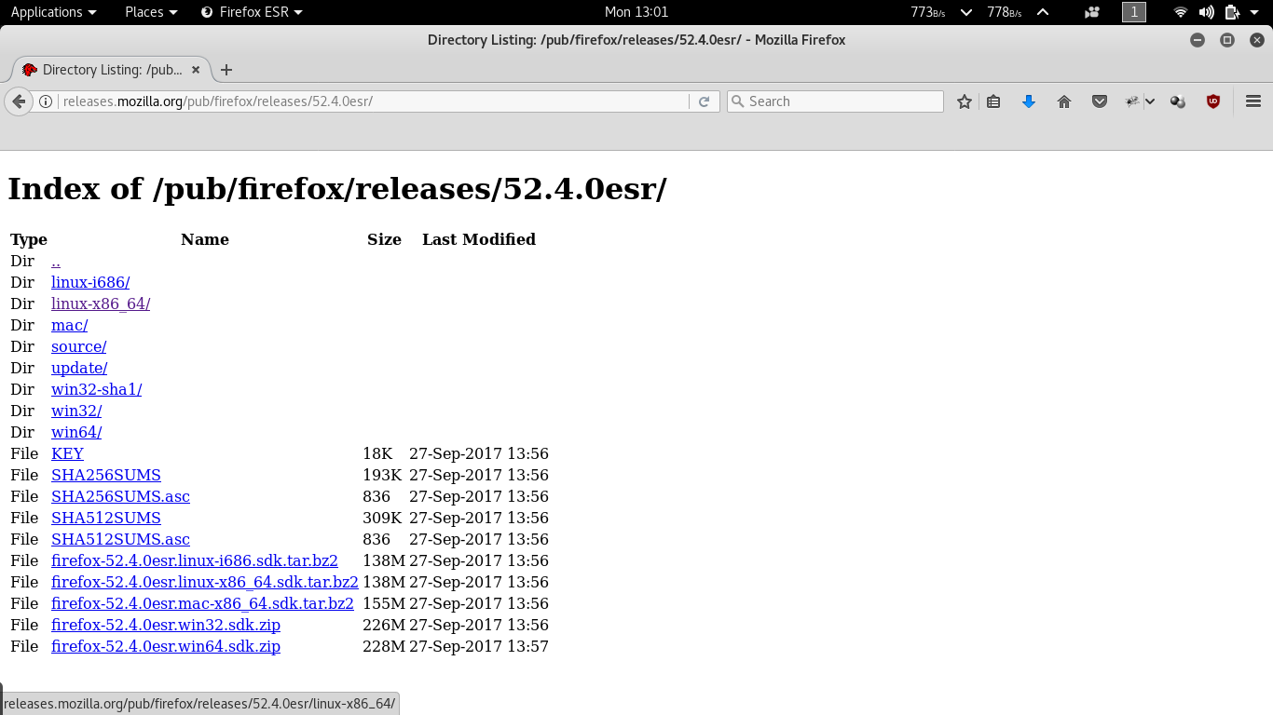The image size is (1273, 715).
Task: Open the SHA512SUMS.asc file
Action: [x=120, y=539]
